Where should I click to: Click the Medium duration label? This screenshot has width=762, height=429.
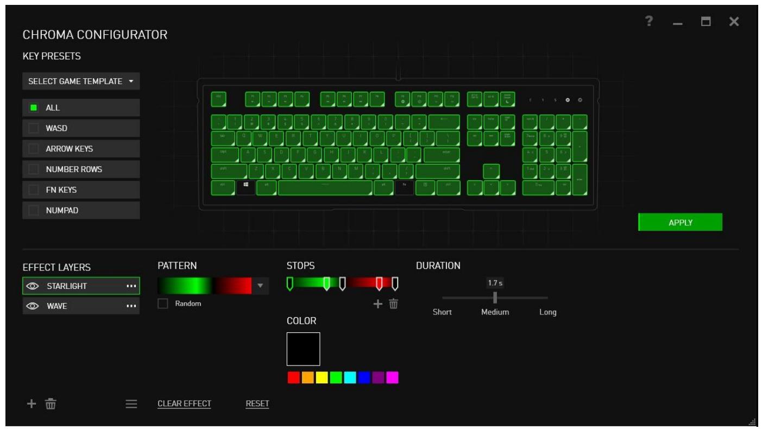tap(495, 312)
